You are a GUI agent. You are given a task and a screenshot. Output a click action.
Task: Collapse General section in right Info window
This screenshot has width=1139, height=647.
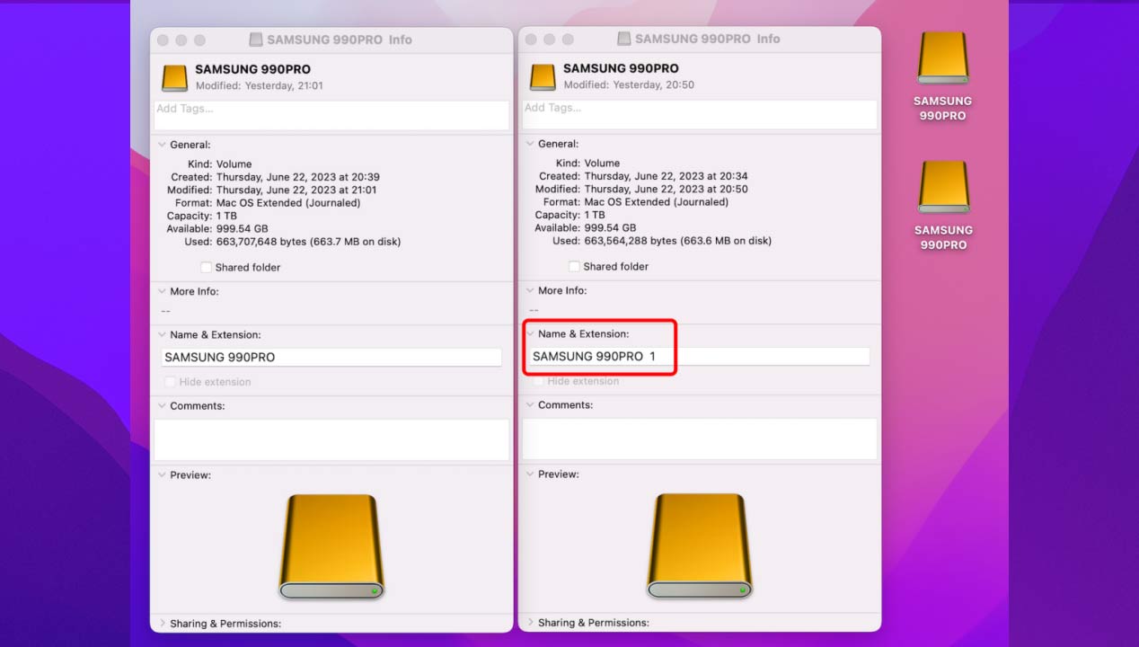pyautogui.click(x=530, y=144)
